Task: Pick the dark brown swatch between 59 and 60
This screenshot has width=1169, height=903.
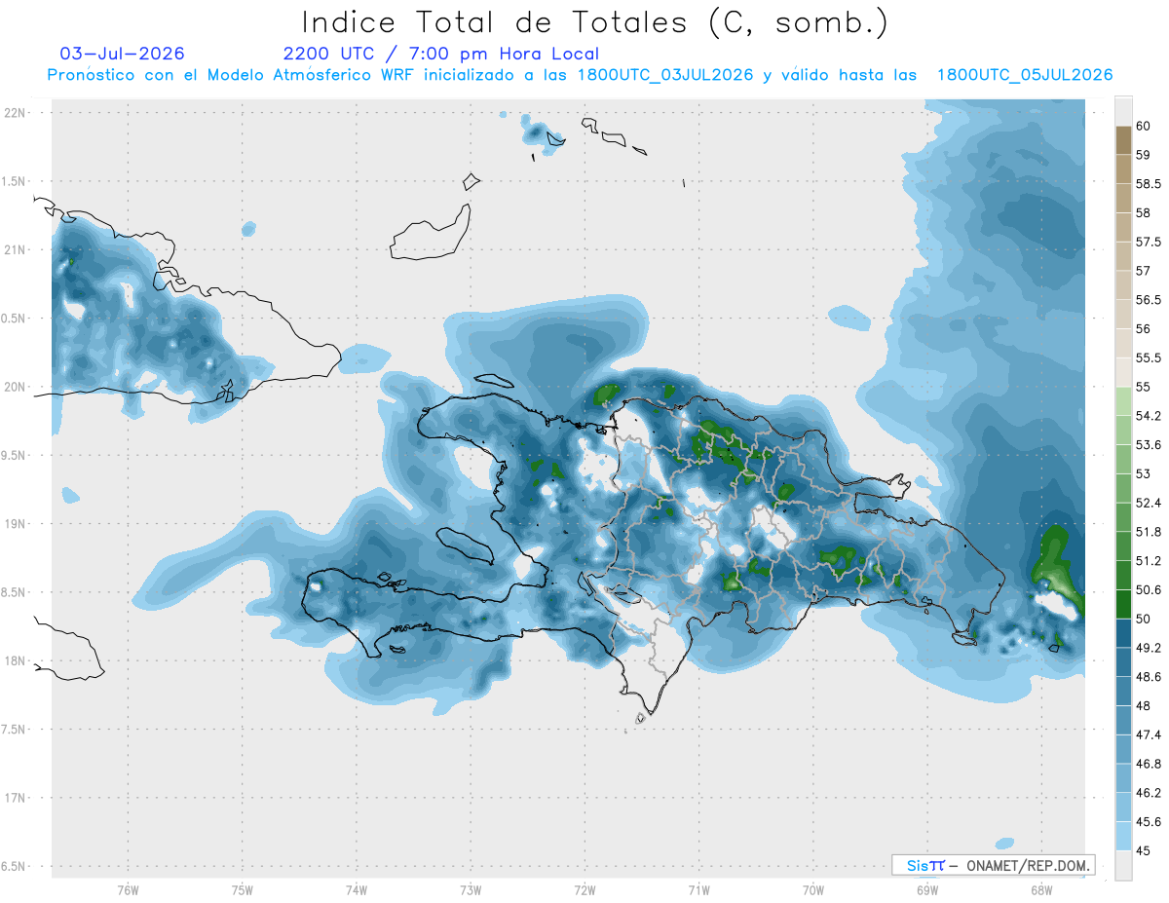Action: [1123, 140]
